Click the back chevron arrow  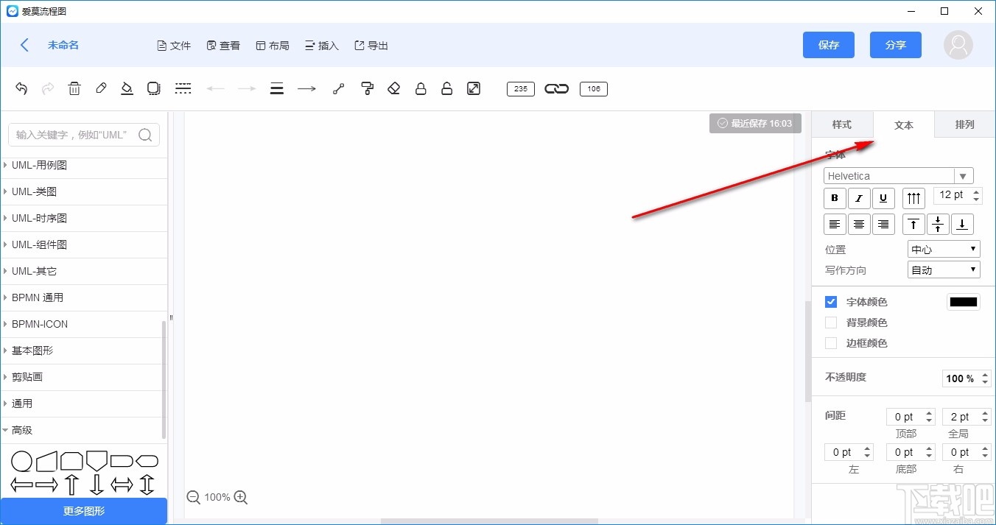point(24,45)
